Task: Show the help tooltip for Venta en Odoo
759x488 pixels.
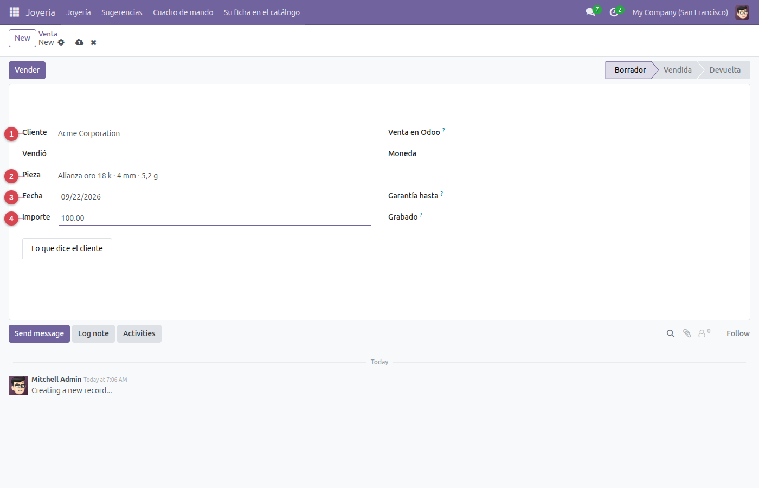Action: (443, 130)
